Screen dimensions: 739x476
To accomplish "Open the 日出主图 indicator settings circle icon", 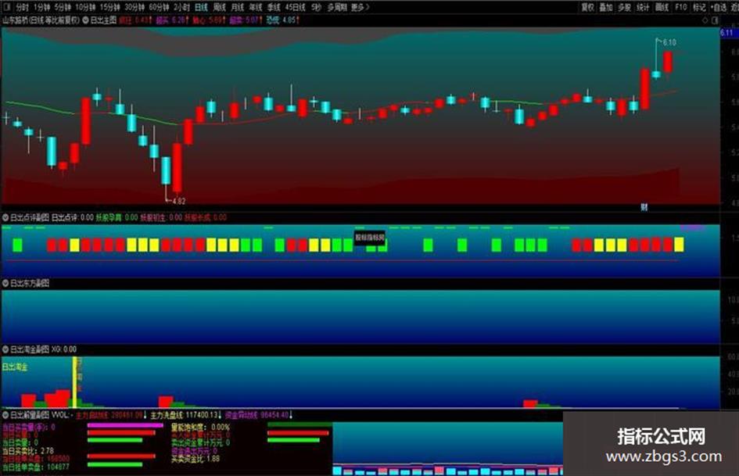I will (86, 20).
